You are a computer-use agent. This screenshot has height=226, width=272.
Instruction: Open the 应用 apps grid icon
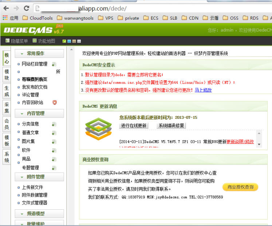pos(5,18)
